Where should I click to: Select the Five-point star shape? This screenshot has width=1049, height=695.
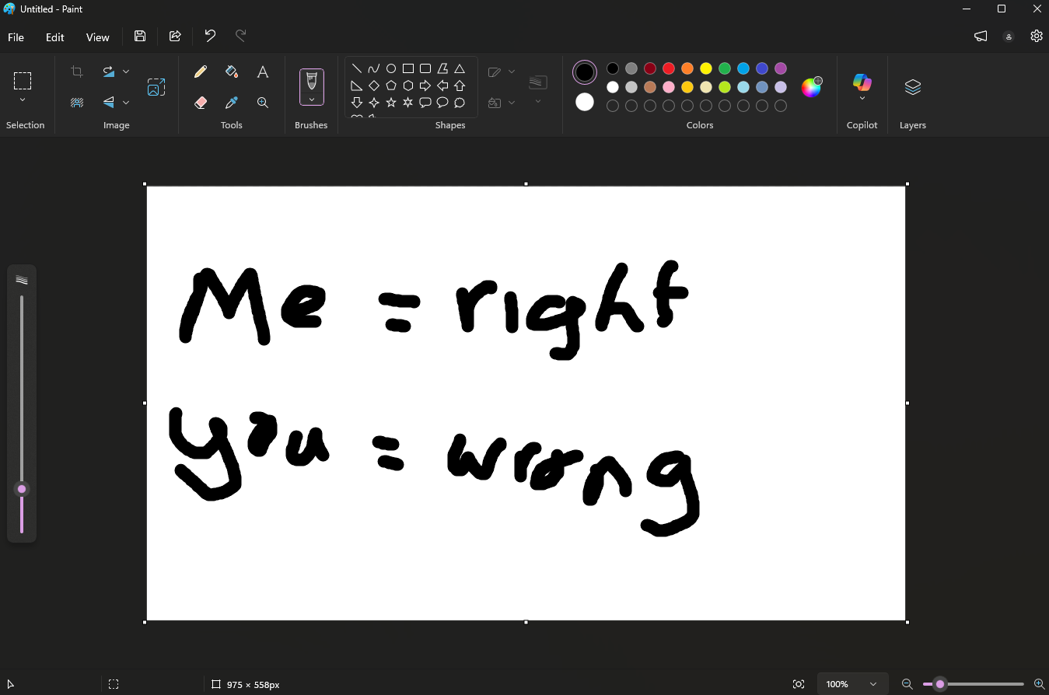(x=391, y=103)
